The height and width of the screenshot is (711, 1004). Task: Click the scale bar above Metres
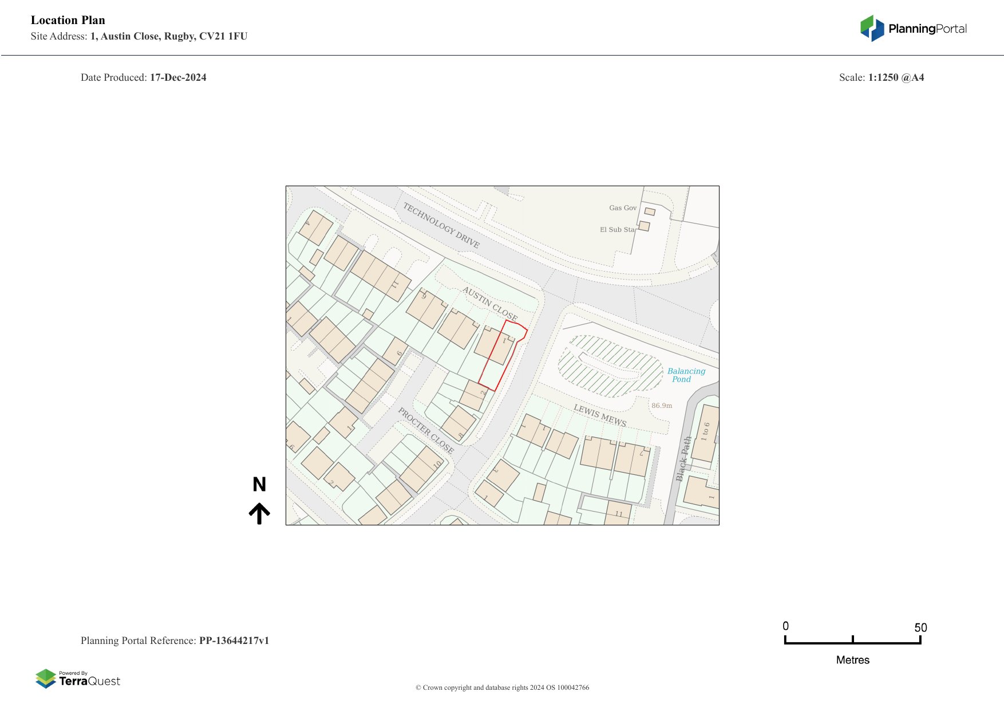pyautogui.click(x=852, y=642)
